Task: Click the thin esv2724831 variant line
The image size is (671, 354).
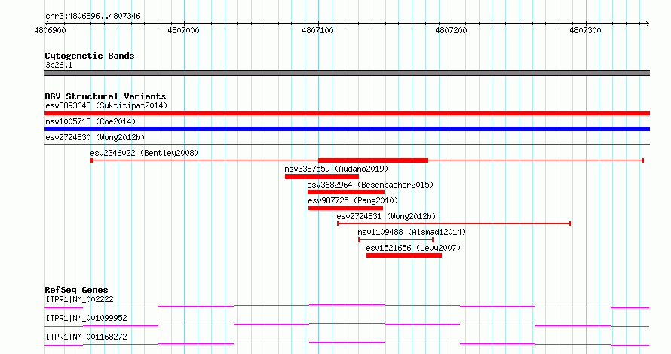Action: click(x=454, y=224)
